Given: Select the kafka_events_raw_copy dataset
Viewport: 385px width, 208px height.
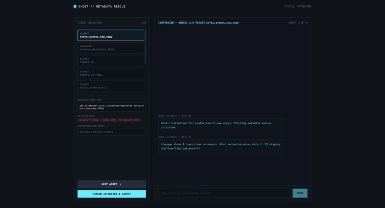Looking at the screenshot, I should coord(111,35).
